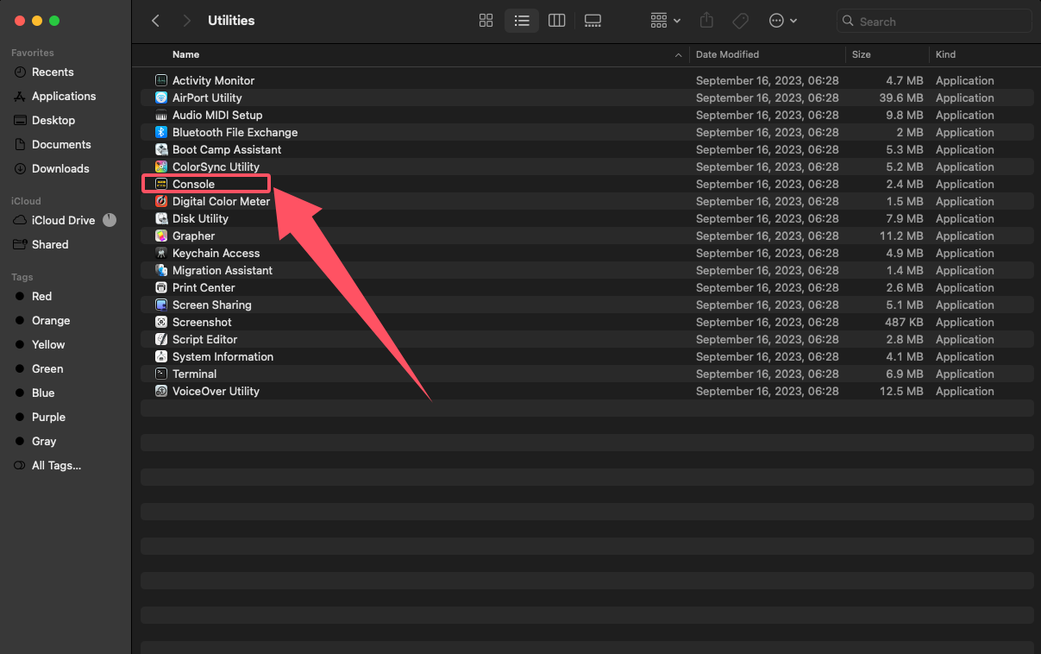The image size is (1041, 654).
Task: Click Grapher's Date Modified cell
Action: (x=768, y=236)
